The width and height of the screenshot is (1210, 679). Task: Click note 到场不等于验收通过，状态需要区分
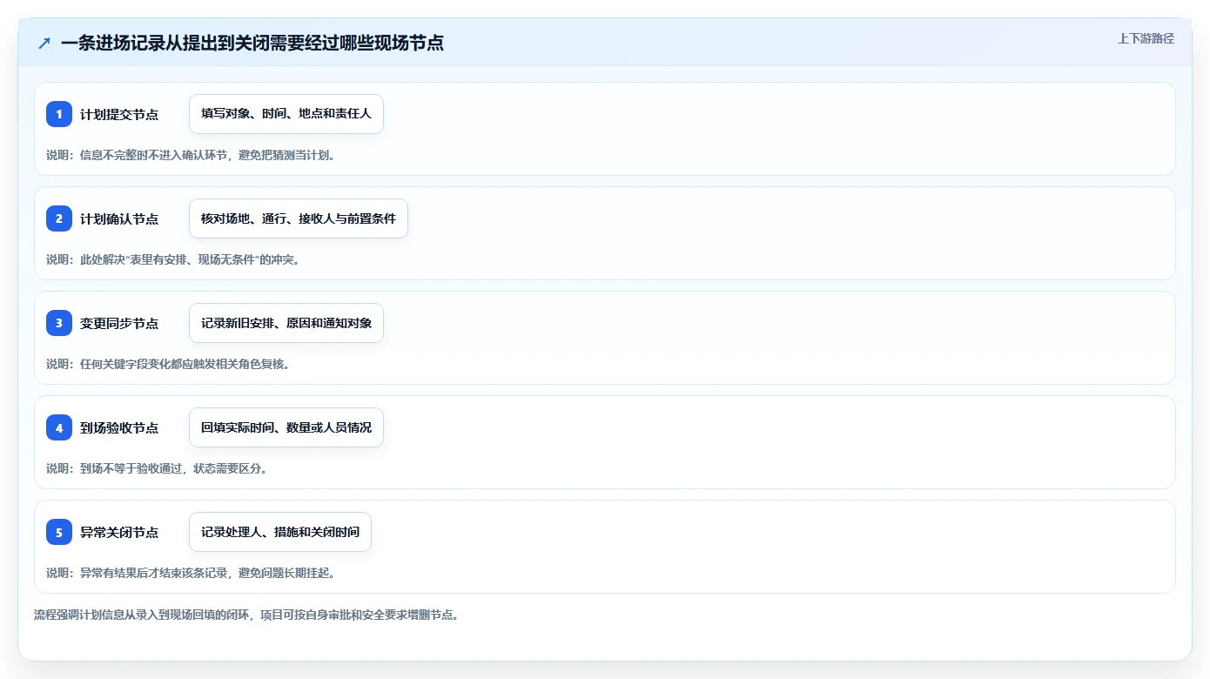coord(157,468)
